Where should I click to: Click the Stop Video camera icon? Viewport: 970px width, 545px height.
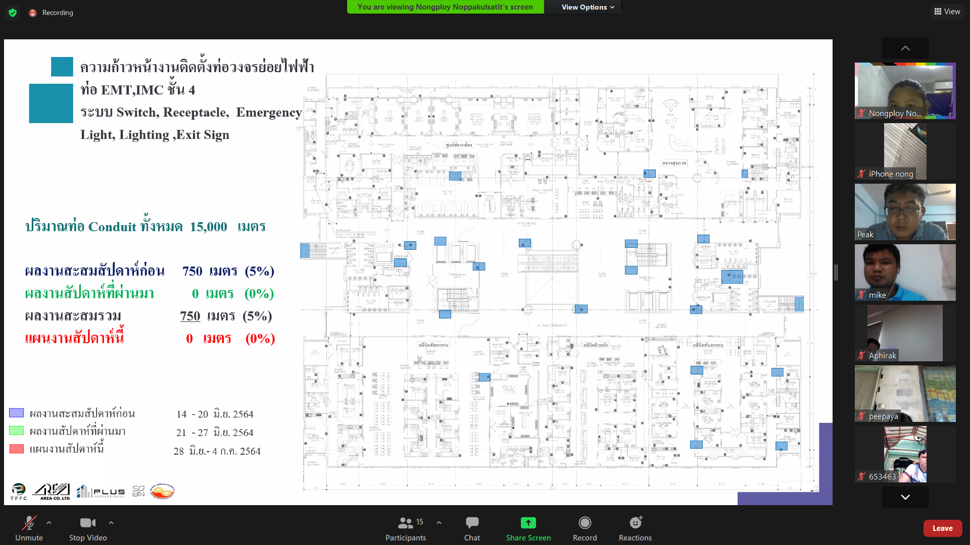87,523
